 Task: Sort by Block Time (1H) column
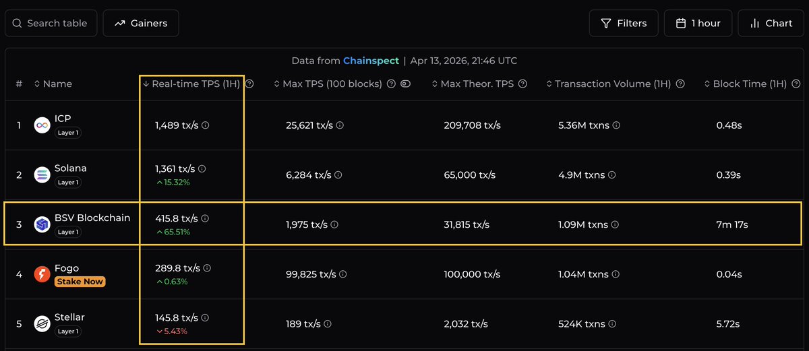point(745,84)
